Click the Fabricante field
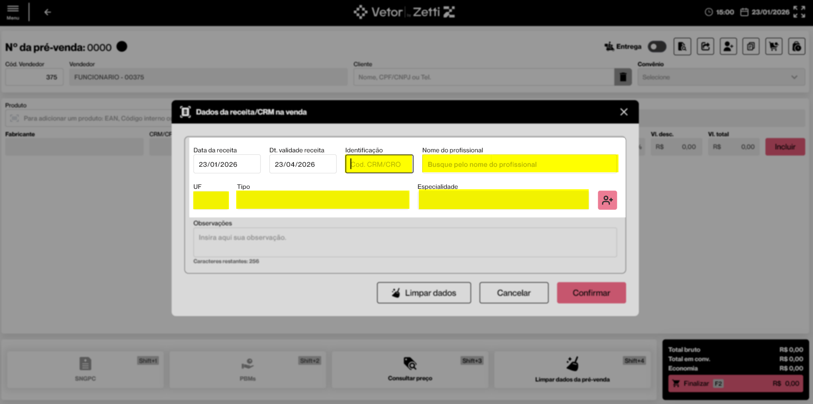 pos(74,147)
